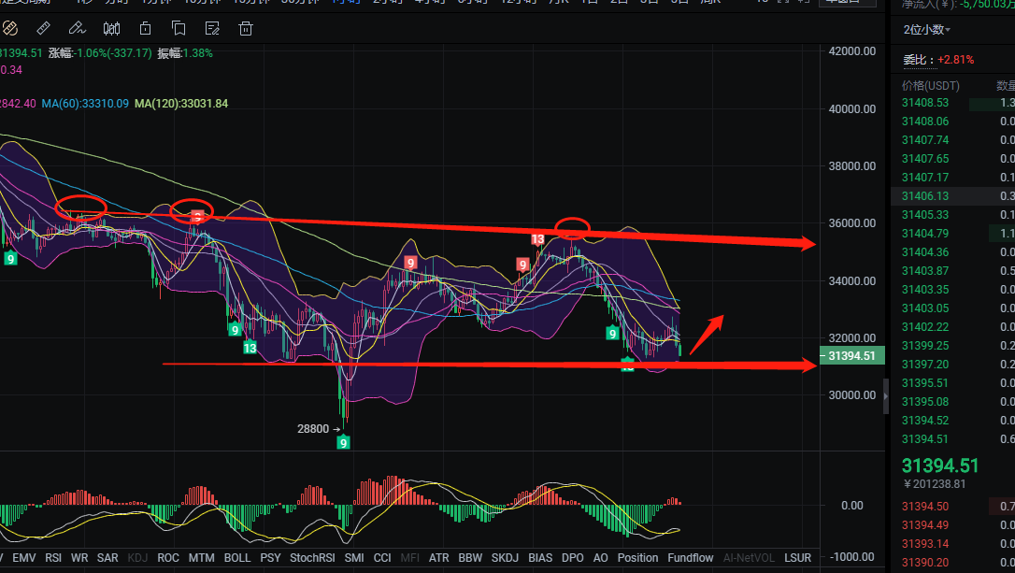Delete drawings with the trash icon
1015x573 pixels.
tap(245, 28)
